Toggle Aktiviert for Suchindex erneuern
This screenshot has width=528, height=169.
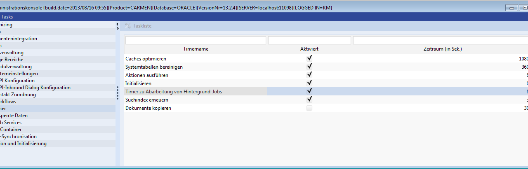(x=309, y=100)
